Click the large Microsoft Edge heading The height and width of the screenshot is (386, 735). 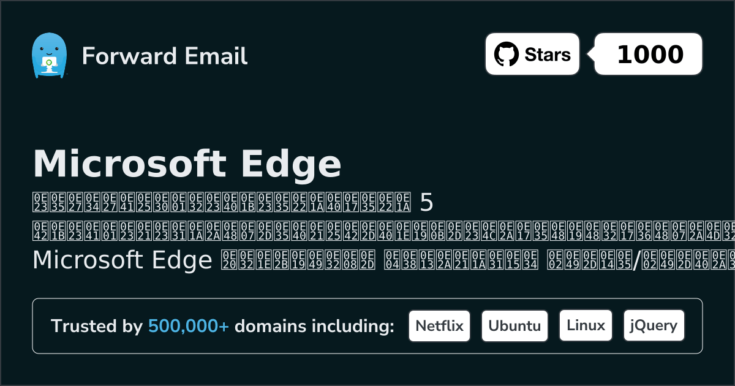187,164
